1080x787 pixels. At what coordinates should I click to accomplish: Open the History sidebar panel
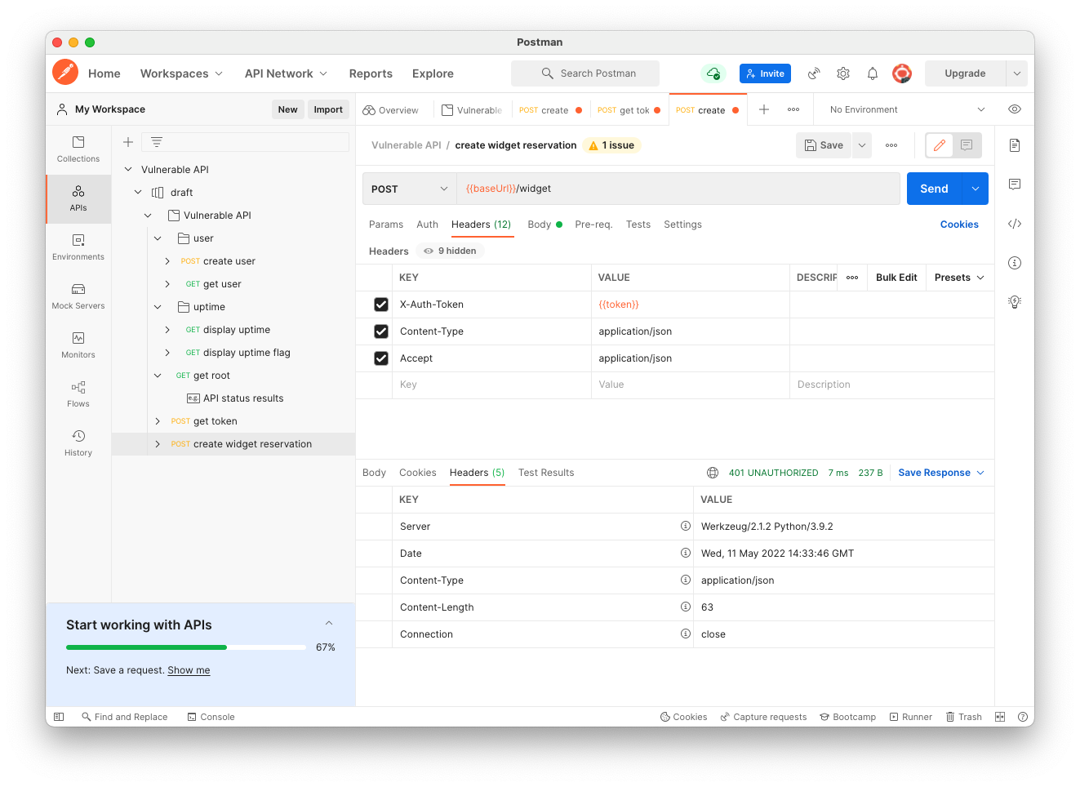[78, 443]
